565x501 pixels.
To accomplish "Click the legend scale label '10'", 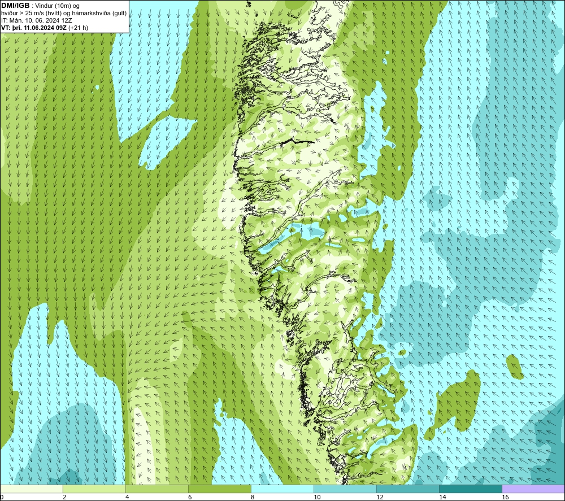I will pyautogui.click(x=317, y=498).
